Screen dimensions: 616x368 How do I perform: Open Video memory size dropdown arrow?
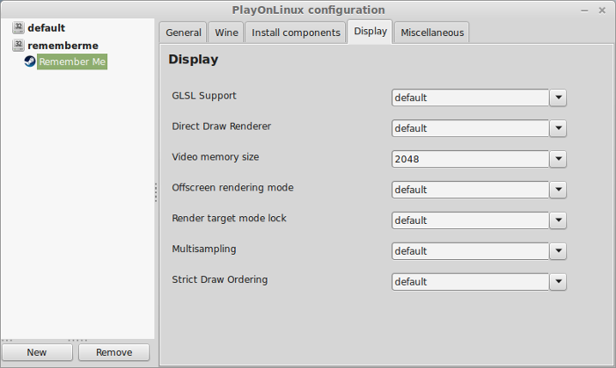(x=558, y=159)
